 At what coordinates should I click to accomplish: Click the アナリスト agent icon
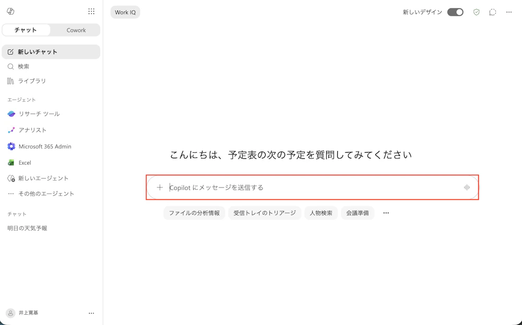point(11,130)
